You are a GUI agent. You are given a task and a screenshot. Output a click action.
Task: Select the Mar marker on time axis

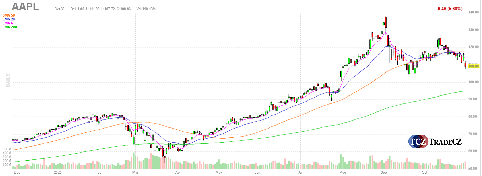[x=135, y=172]
